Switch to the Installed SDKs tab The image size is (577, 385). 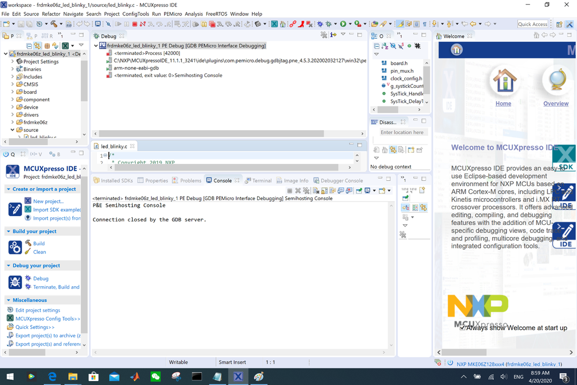pyautogui.click(x=113, y=180)
